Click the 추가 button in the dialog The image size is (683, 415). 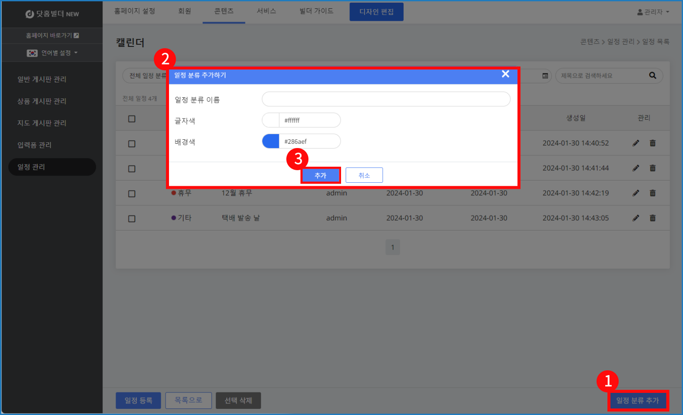[x=320, y=175]
